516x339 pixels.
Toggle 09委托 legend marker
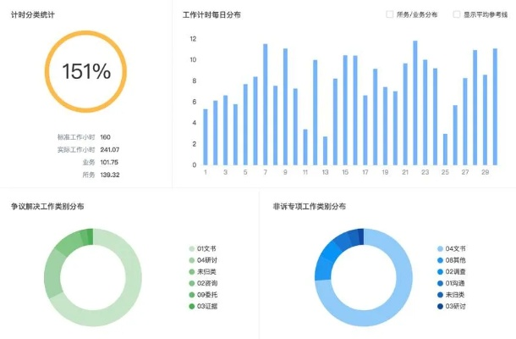click(x=190, y=293)
